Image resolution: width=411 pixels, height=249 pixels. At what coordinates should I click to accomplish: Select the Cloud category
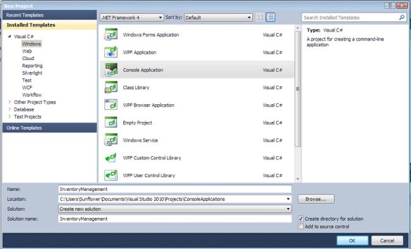[28, 58]
